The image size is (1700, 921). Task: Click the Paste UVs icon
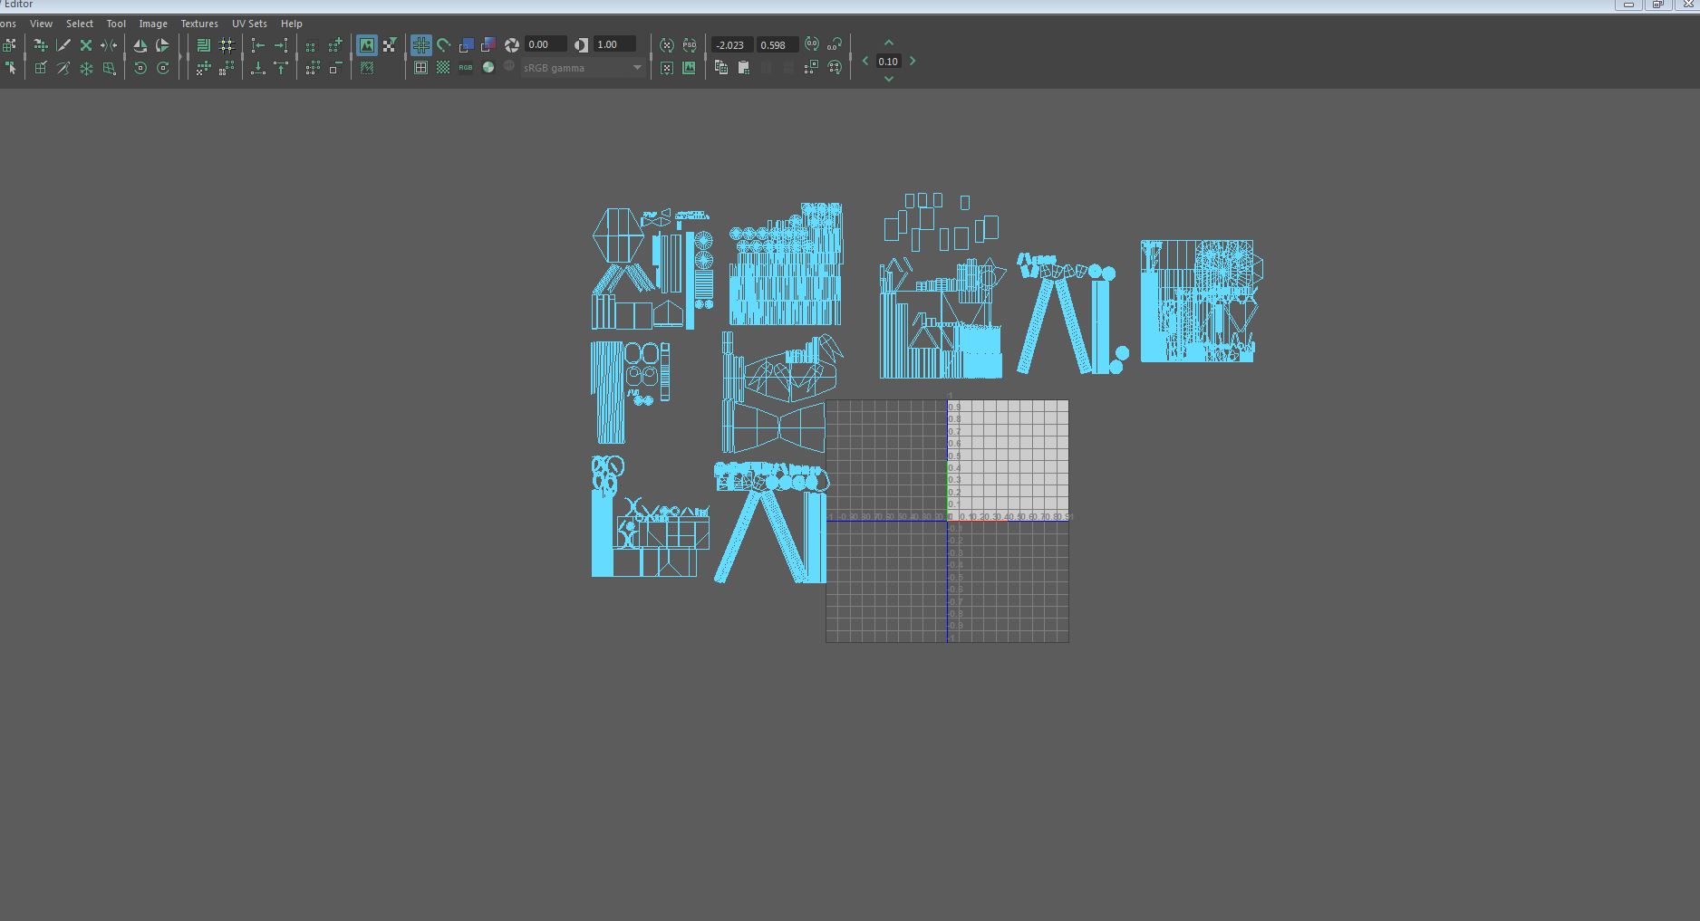pos(744,68)
